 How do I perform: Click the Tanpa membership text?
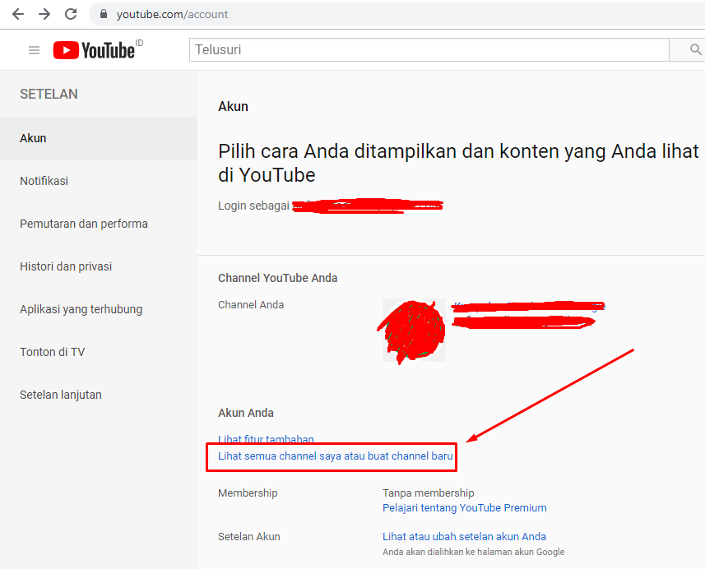[x=428, y=493]
